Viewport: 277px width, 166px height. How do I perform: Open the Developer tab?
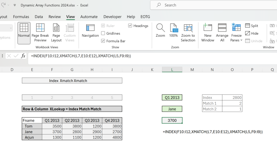click(x=112, y=17)
